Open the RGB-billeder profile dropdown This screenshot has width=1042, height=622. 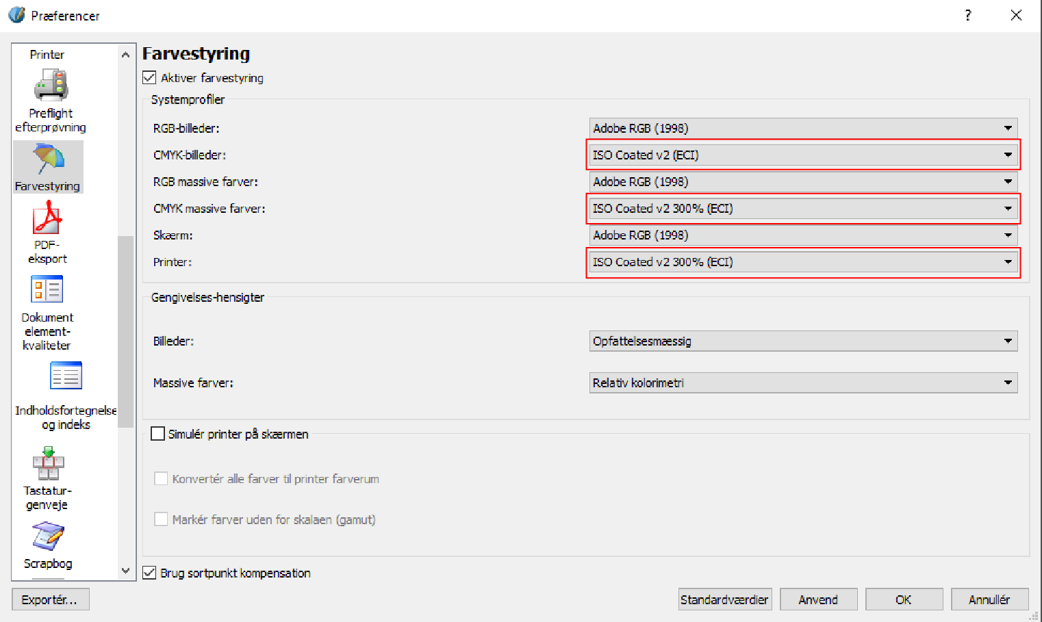pos(802,128)
